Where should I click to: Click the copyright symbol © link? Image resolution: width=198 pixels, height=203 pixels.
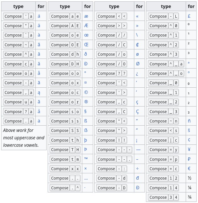[86, 93]
